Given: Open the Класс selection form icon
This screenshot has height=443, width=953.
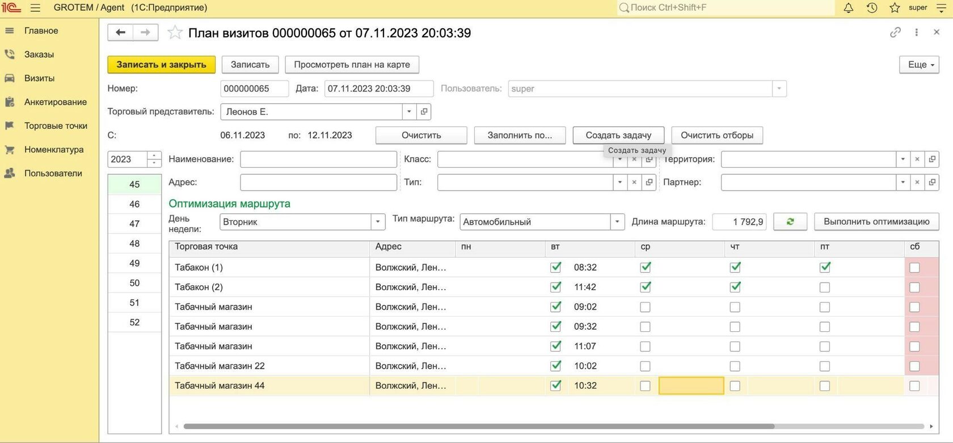Looking at the screenshot, I should pos(649,159).
